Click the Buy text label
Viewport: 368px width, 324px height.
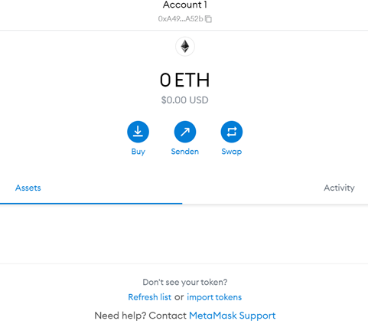(138, 152)
